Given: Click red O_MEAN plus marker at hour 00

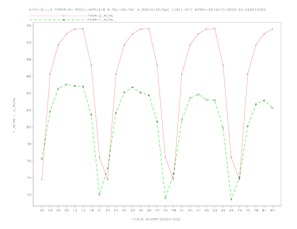Looking at the screenshot, I should click(42, 180).
